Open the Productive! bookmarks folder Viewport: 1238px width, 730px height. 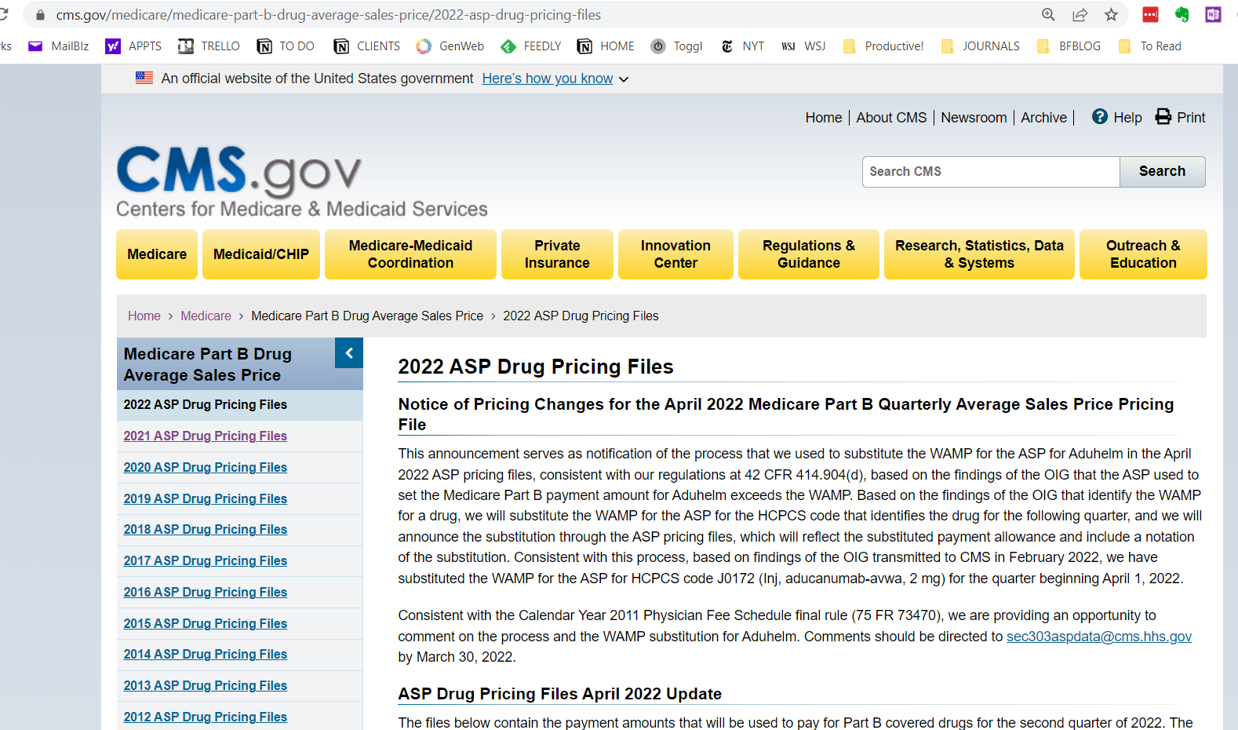(x=883, y=46)
